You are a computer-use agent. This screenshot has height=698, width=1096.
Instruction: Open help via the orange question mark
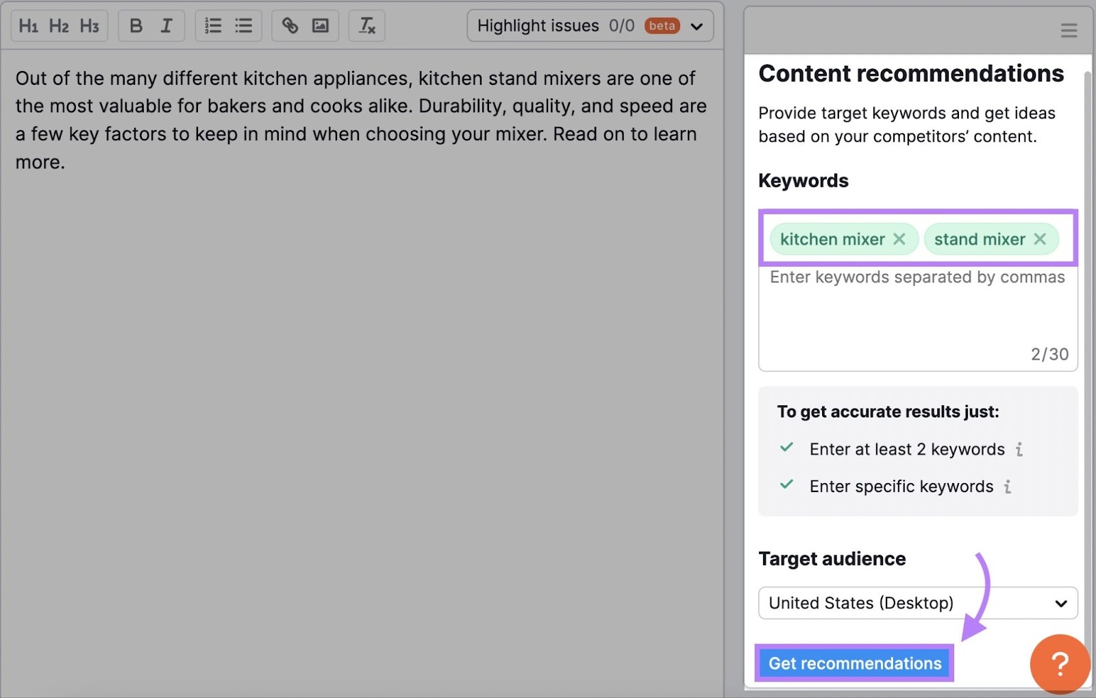(1059, 663)
